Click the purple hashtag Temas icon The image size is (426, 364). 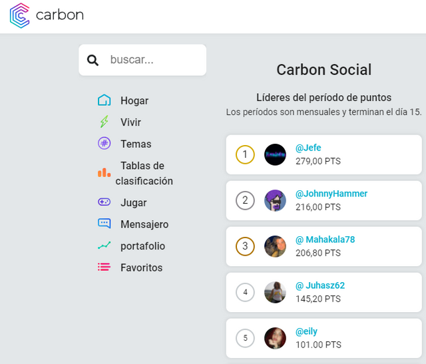pos(104,143)
